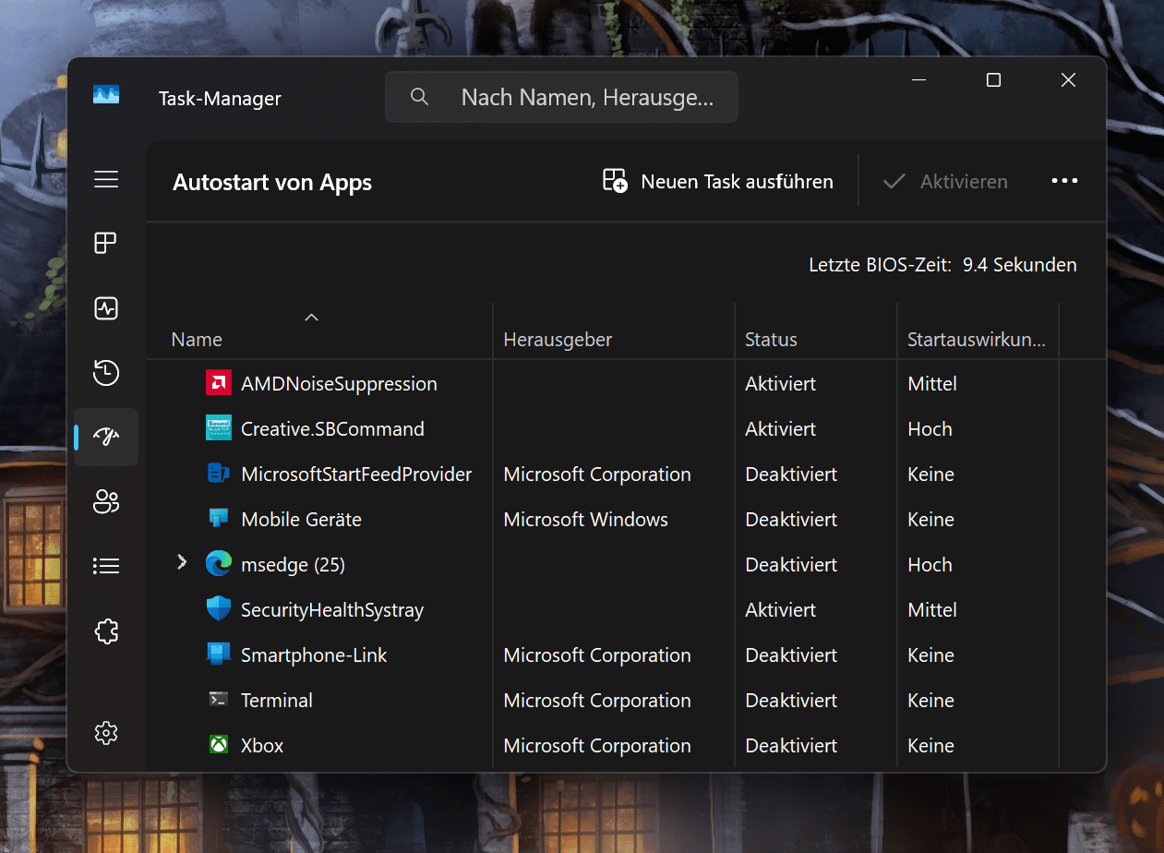
Task: Select the AMDNoiseSuppression row name
Action: (x=339, y=383)
